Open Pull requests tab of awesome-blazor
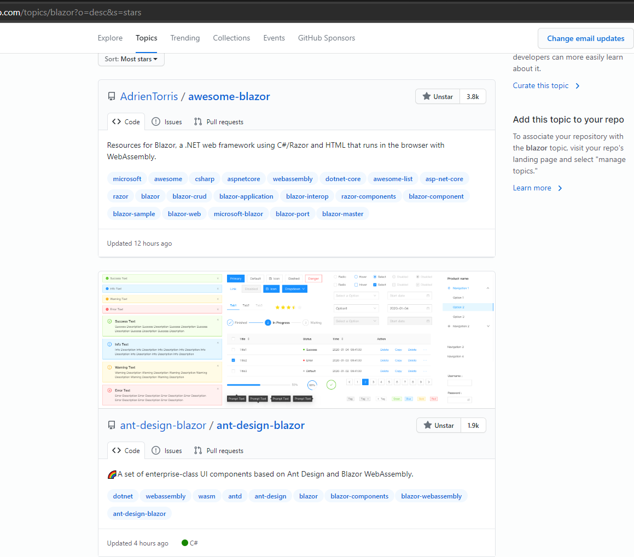 [x=219, y=122]
